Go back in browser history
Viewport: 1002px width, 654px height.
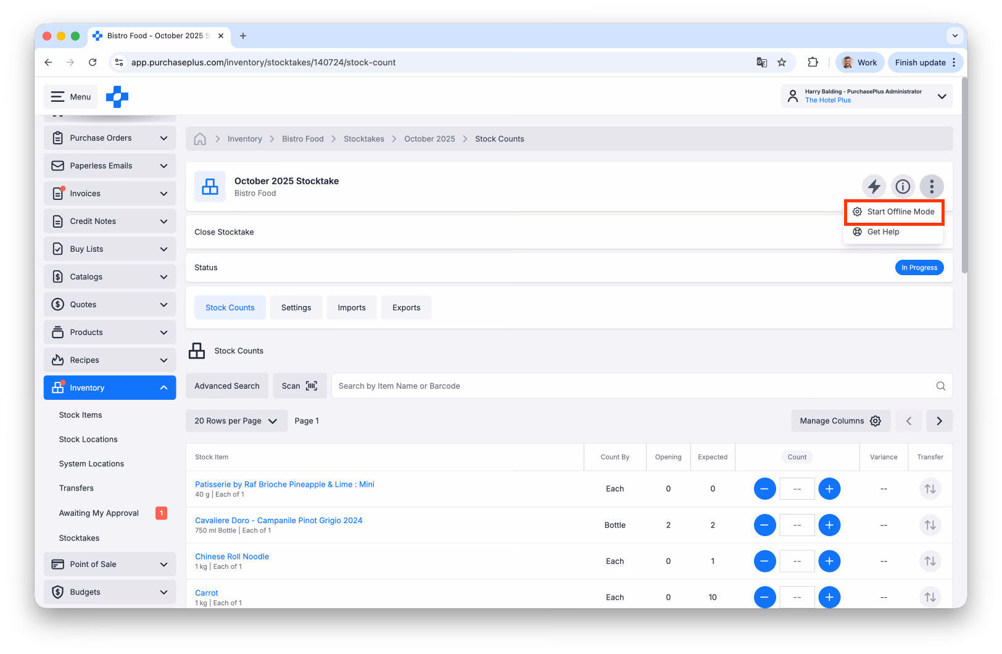(48, 62)
